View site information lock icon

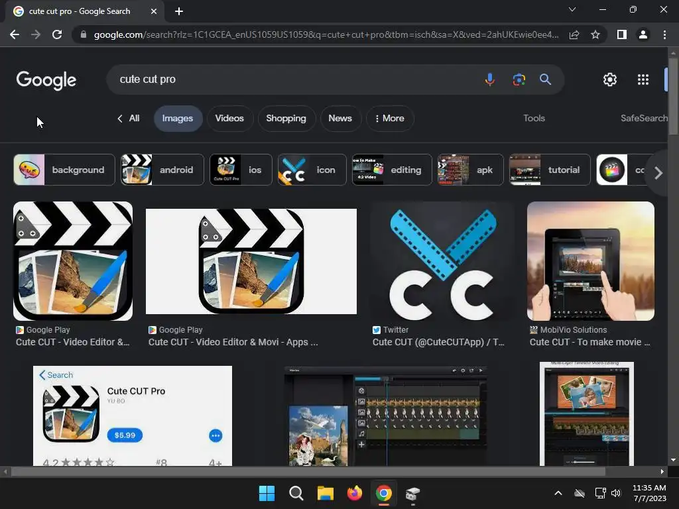point(84,34)
